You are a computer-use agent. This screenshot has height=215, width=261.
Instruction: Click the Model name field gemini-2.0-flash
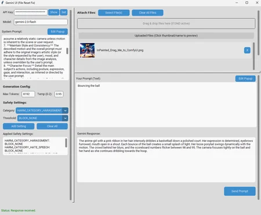pyautogui.click(x=41, y=22)
